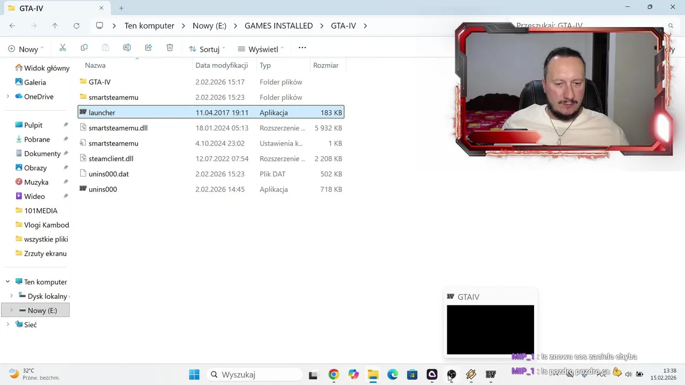Select the smartsteamemu folder row
Screen dimensions: 685x385
[x=211, y=97]
